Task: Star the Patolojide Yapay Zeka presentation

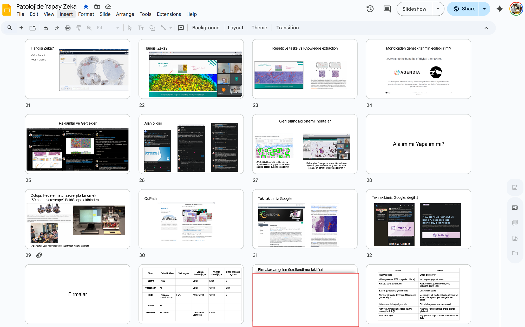Action: [x=86, y=6]
